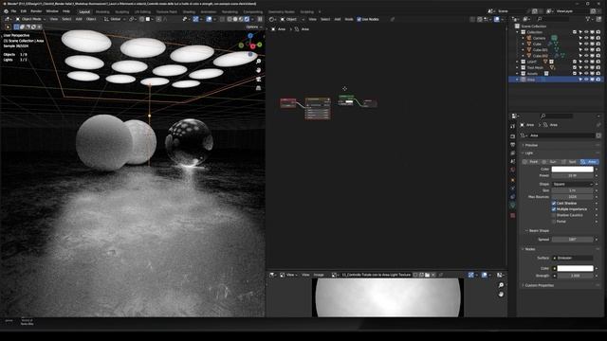
Task: Toggle camera view icon in viewport
Action: click(x=258, y=79)
